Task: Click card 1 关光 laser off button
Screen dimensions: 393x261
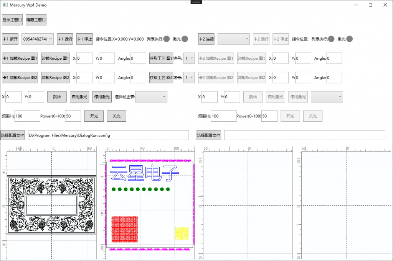Action: tap(117, 116)
